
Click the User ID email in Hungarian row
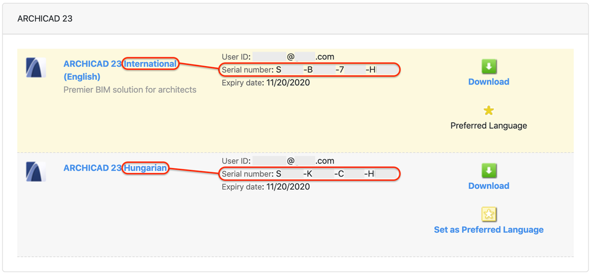tap(293, 161)
